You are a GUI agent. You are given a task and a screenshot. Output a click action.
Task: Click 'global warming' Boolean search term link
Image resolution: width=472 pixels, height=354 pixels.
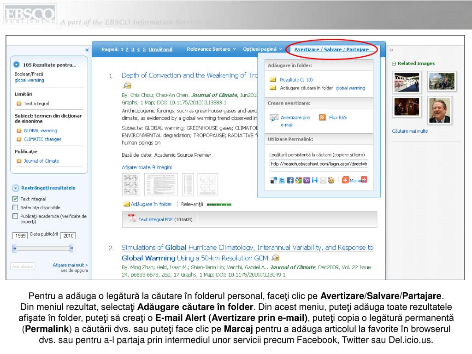29,80
